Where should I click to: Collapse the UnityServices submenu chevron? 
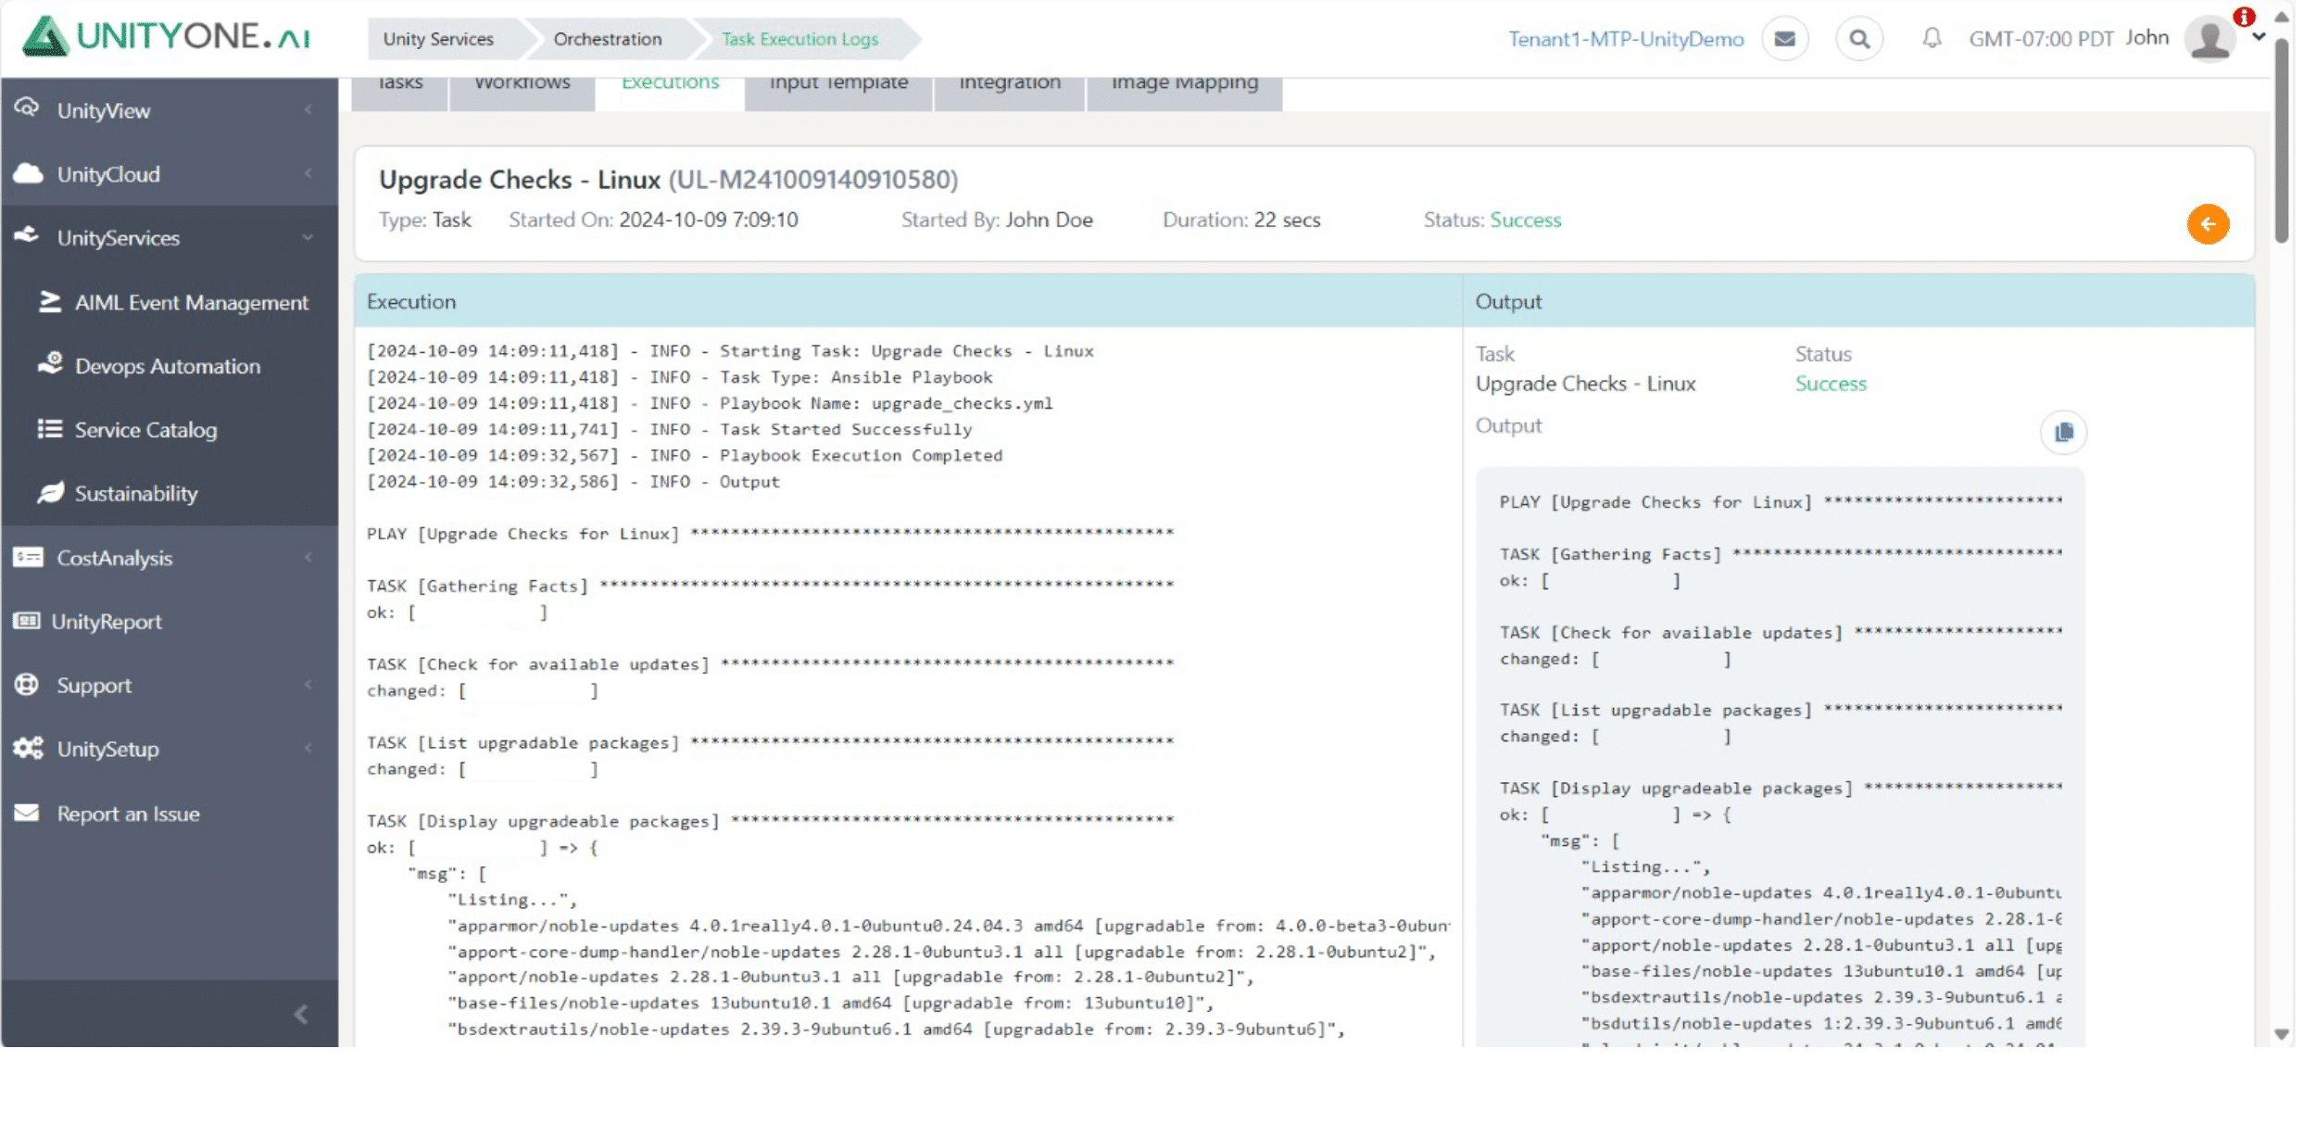tap(308, 238)
